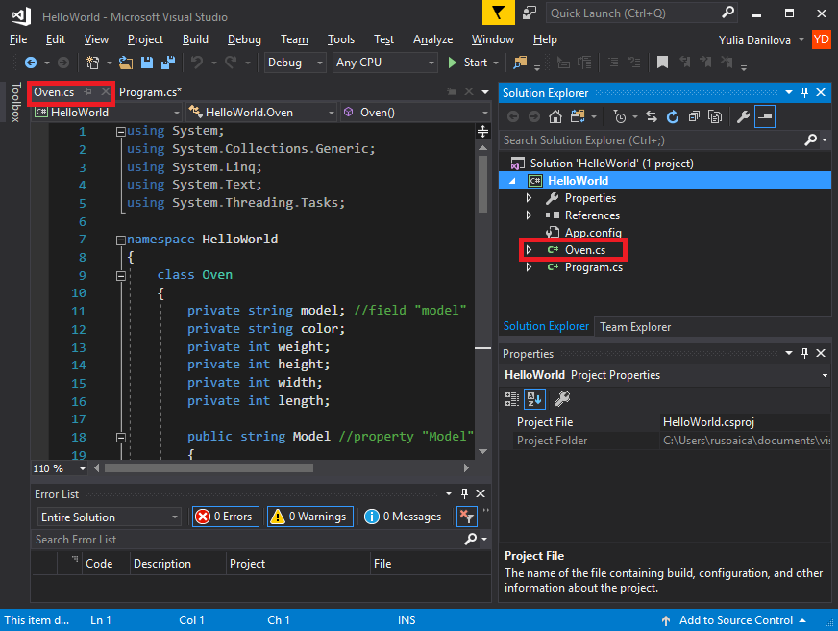Toggle the 0 Warnings filter
The image size is (838, 631).
click(308, 517)
